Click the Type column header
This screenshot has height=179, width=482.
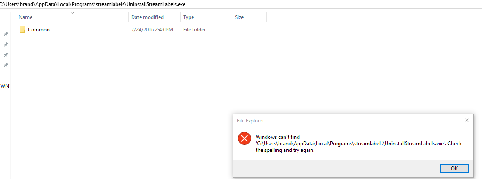[x=189, y=17]
